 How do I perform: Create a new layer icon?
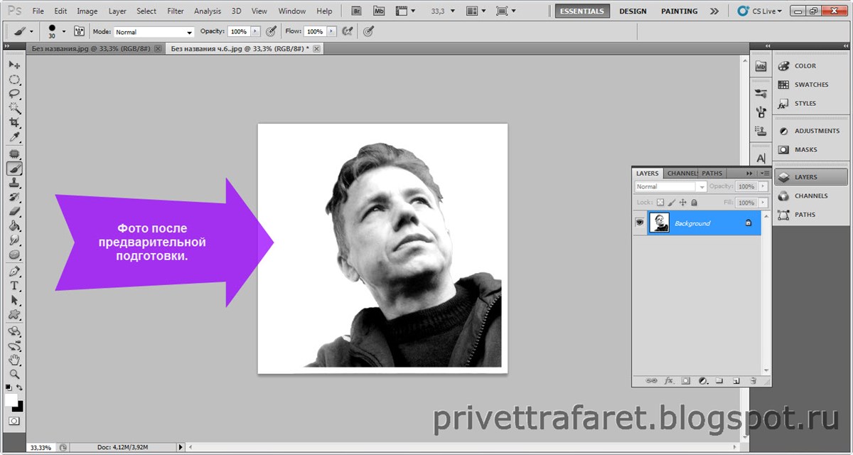[x=736, y=380]
